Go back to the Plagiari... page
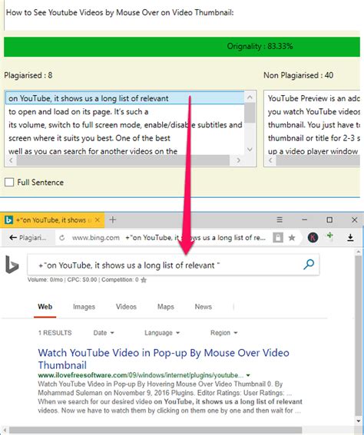This screenshot has width=364, height=435. [27, 238]
